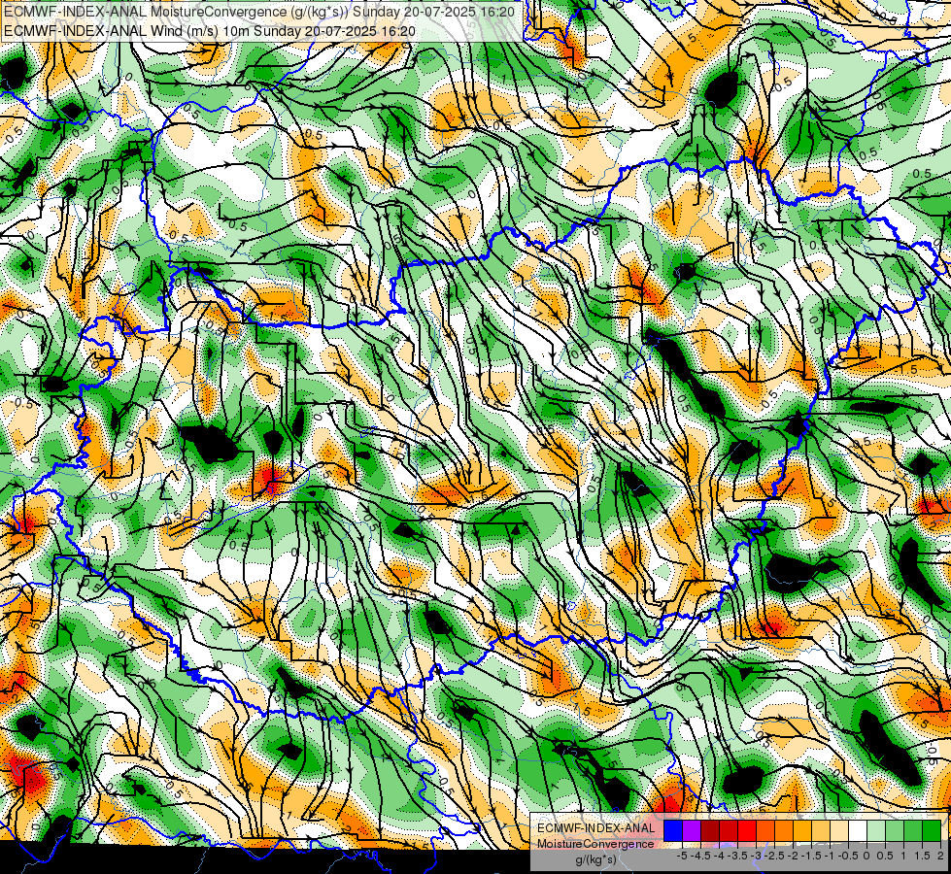Pick the light green swatch between 0.5 and 1
951x874 pixels.
895,830
